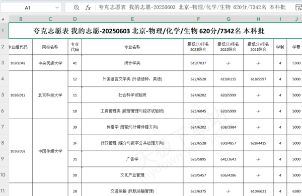Select row 3 header
Screen dimensions: 302x196
[x=4, y=63]
